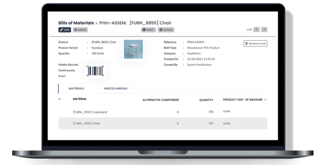The height and width of the screenshot is (165, 317).
Task: Click alternative component 0 in Chair row
Action: [178, 123]
